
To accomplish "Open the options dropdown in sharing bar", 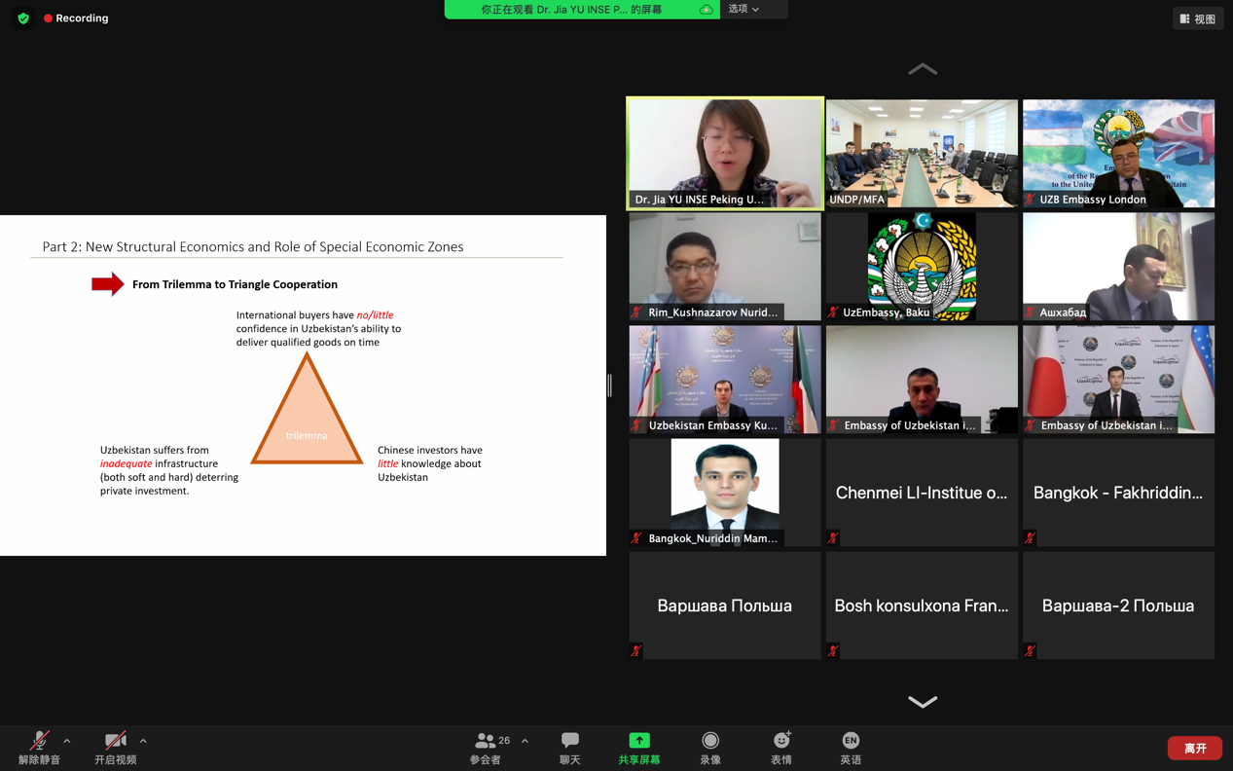I will tap(744, 9).
